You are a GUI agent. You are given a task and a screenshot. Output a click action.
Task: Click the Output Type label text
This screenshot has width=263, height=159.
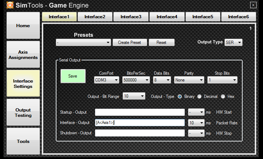(x=210, y=42)
